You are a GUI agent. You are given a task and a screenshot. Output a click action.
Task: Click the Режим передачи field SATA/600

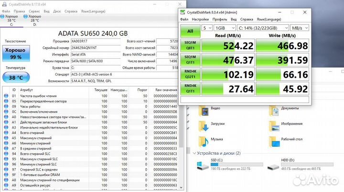click(96, 61)
